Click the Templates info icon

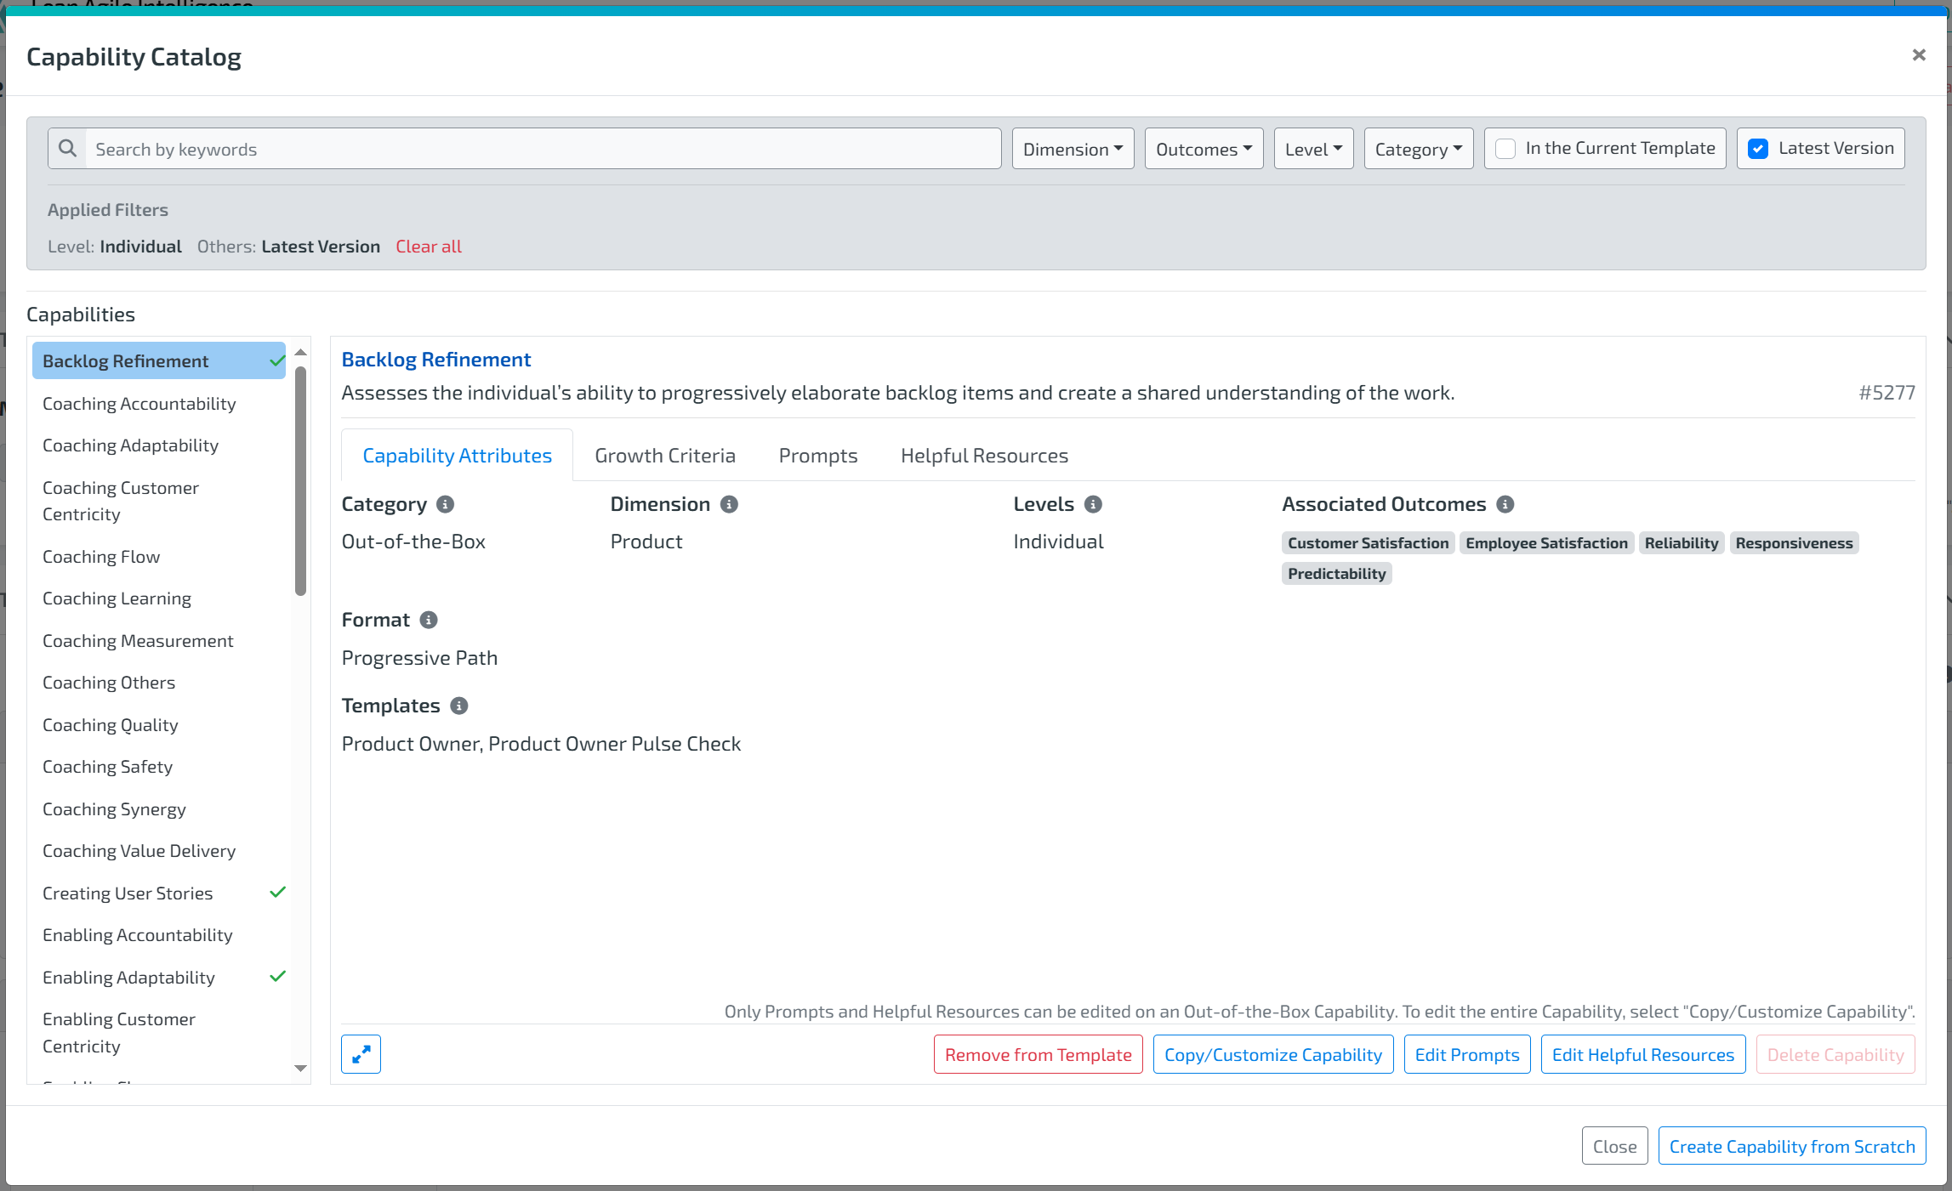pos(459,706)
